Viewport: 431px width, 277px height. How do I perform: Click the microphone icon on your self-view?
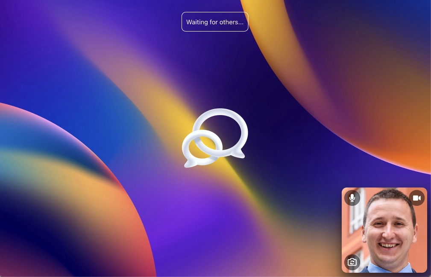[x=352, y=198]
